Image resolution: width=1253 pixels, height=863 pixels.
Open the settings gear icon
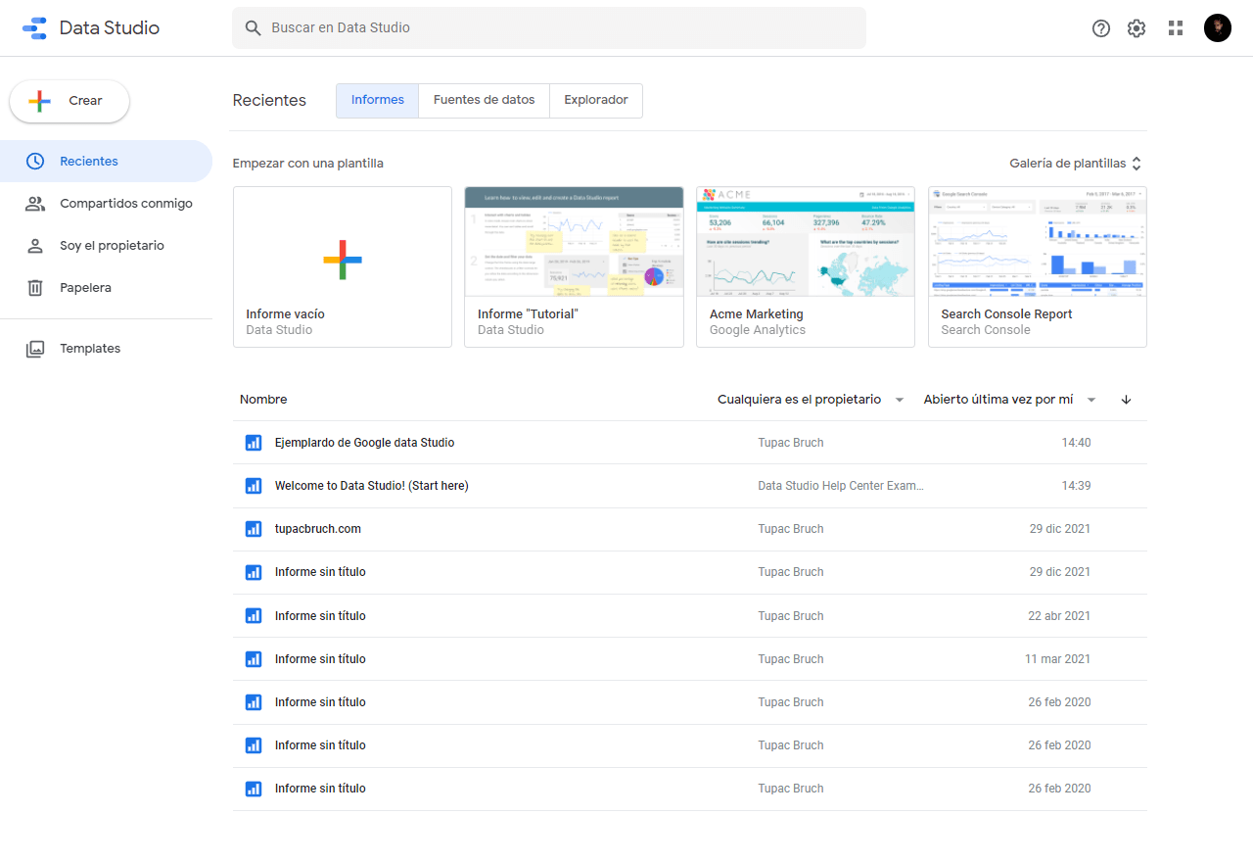(x=1137, y=28)
